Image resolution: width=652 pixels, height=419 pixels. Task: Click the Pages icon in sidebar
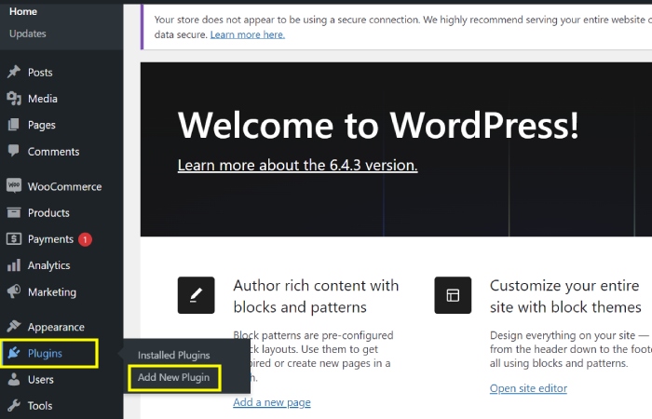click(14, 125)
